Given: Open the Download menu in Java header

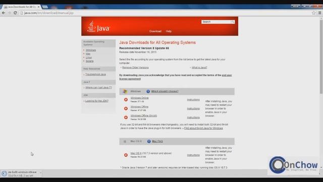Looking at the screenshot, I should [155, 31].
